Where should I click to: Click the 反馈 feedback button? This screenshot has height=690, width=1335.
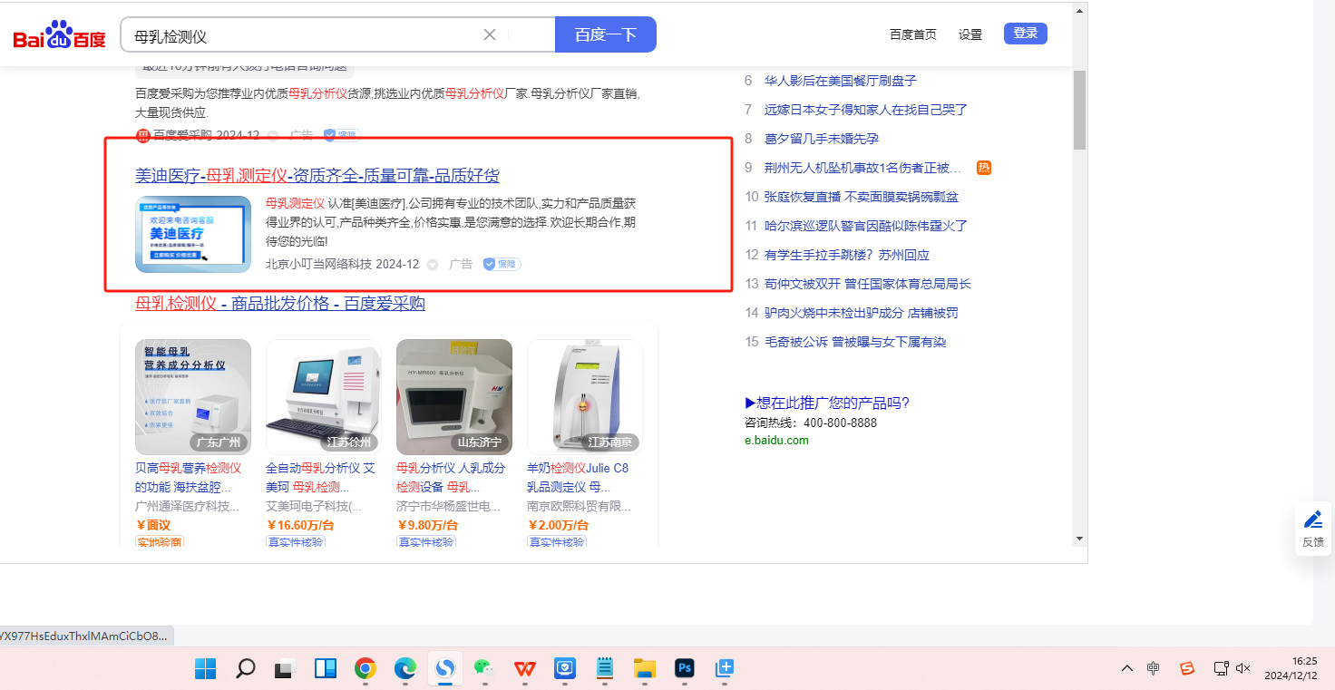point(1312,529)
